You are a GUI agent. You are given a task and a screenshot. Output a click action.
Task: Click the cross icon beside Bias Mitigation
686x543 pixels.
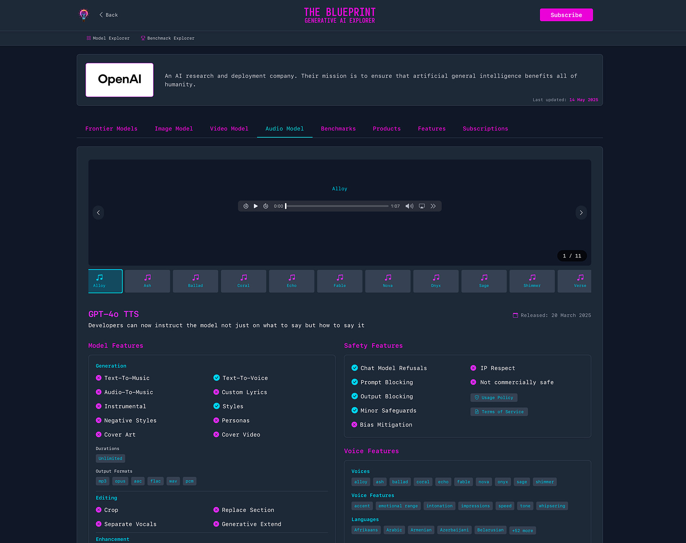(354, 425)
